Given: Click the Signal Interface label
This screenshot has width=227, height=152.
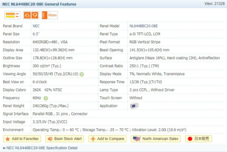Looking at the screenshot, I should (x=16, y=114).
